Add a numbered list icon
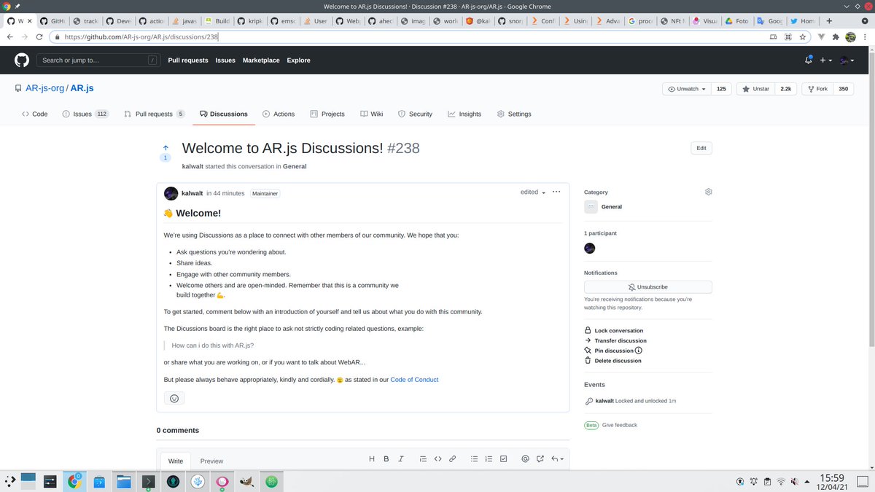 point(489,459)
